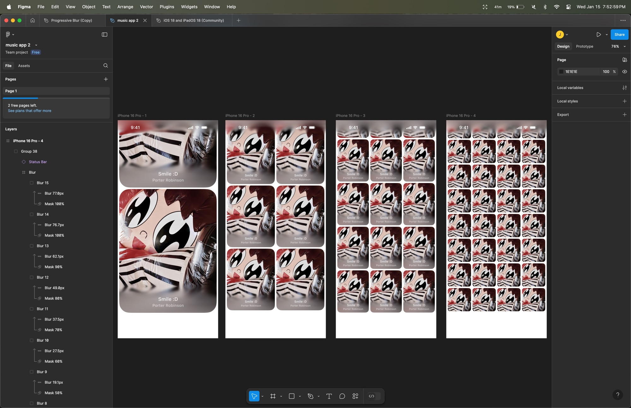Select the Comment tool
Viewport: 631px width, 408px height.
tap(342, 396)
